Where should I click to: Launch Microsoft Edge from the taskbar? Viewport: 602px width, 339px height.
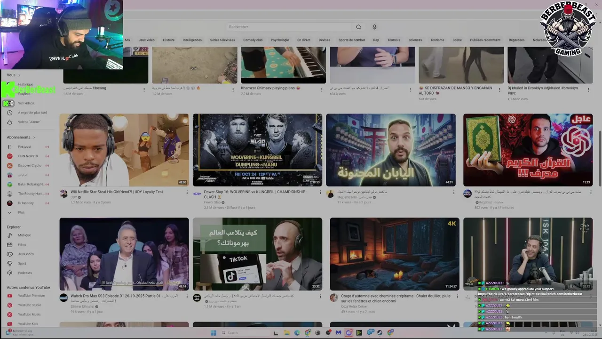(297, 333)
